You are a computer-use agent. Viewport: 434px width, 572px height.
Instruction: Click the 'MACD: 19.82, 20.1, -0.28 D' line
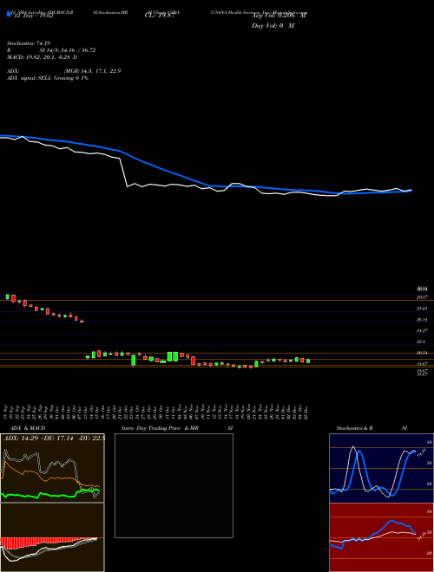tap(43, 57)
